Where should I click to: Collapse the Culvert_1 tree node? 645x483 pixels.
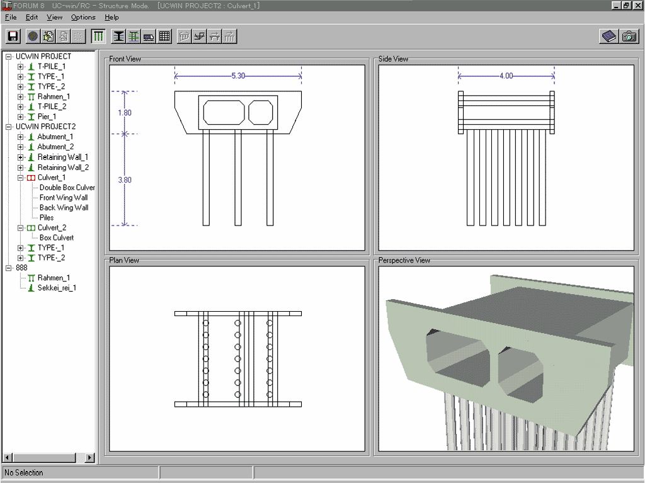21,178
